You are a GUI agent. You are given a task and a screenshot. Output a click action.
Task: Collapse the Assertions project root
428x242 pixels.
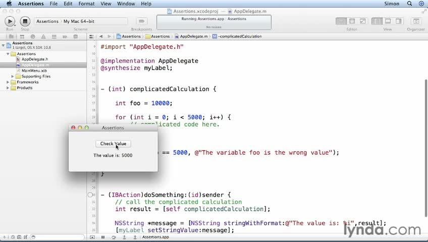[3, 45]
